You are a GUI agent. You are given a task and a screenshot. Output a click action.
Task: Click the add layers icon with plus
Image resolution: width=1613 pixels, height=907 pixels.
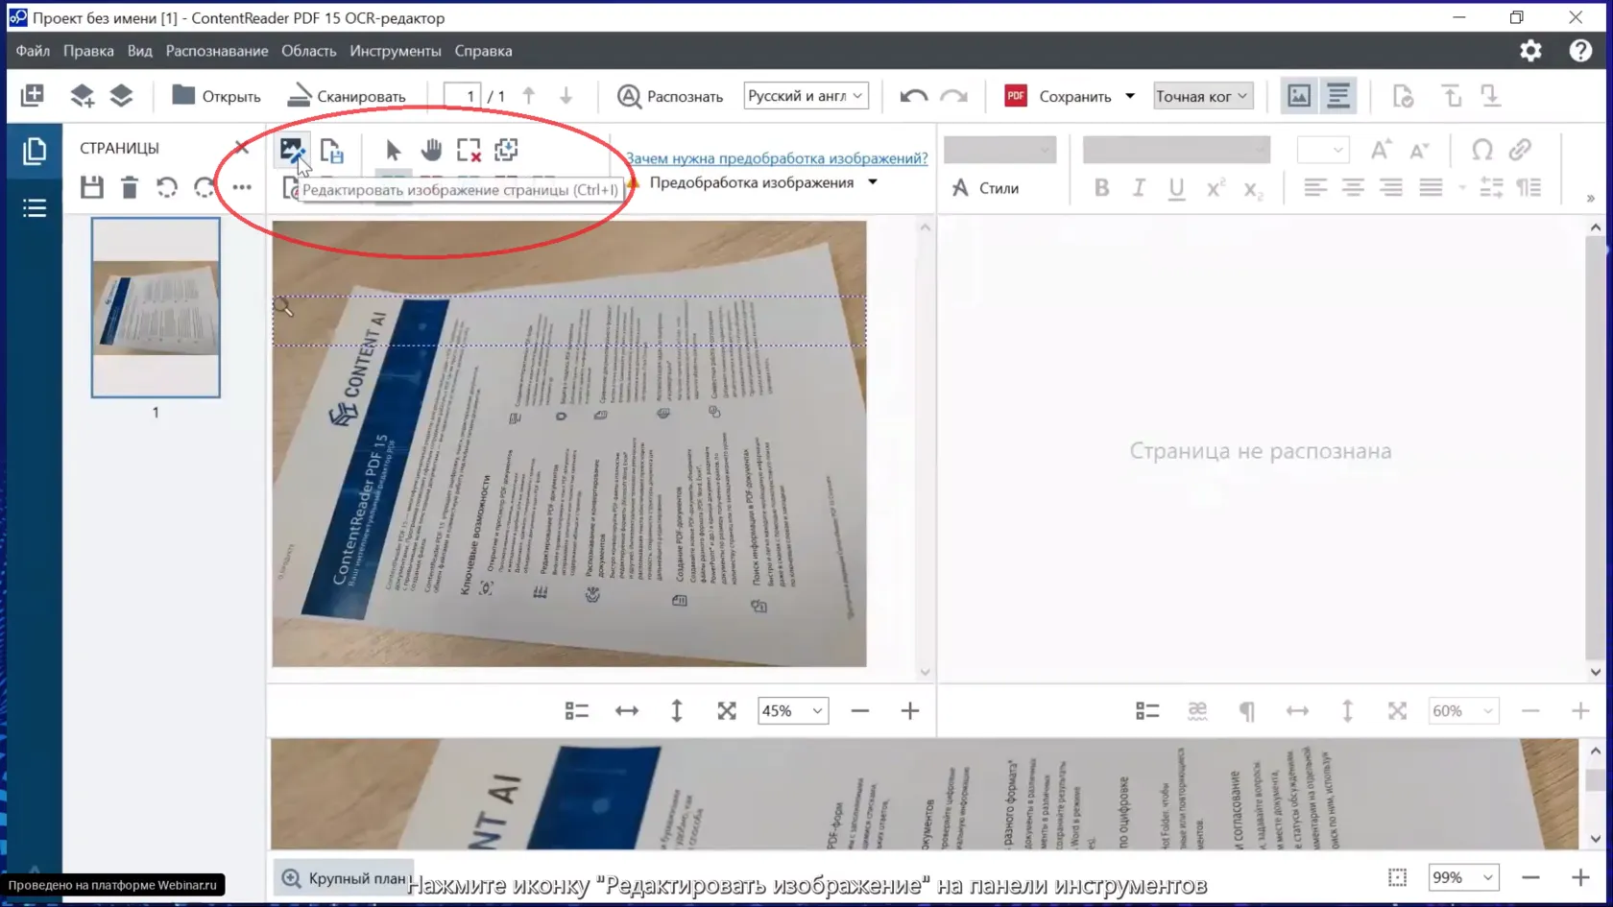pos(82,95)
